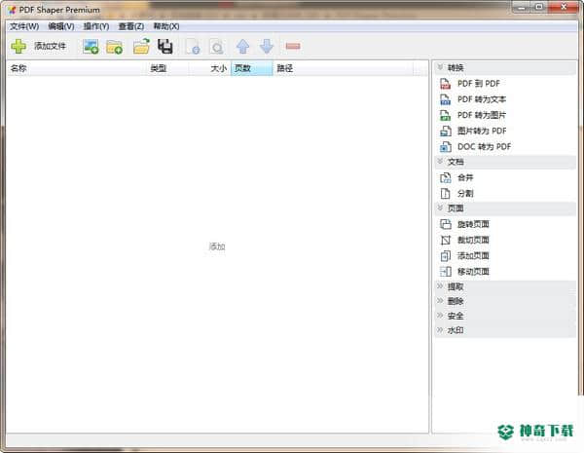Click the DOC 转为 PDF icon
584x453 pixels.
[x=446, y=147]
